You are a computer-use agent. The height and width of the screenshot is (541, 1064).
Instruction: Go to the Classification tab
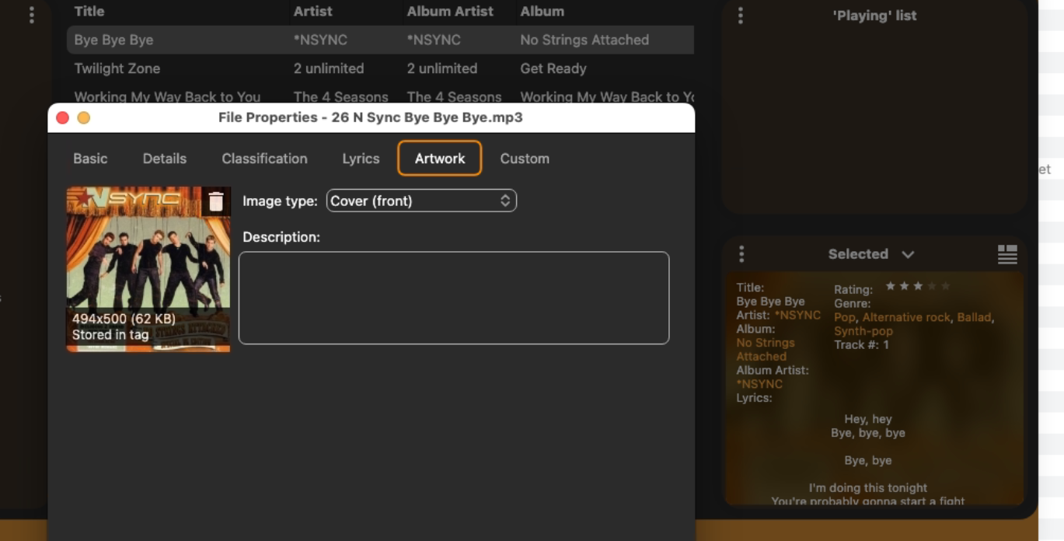pos(264,159)
